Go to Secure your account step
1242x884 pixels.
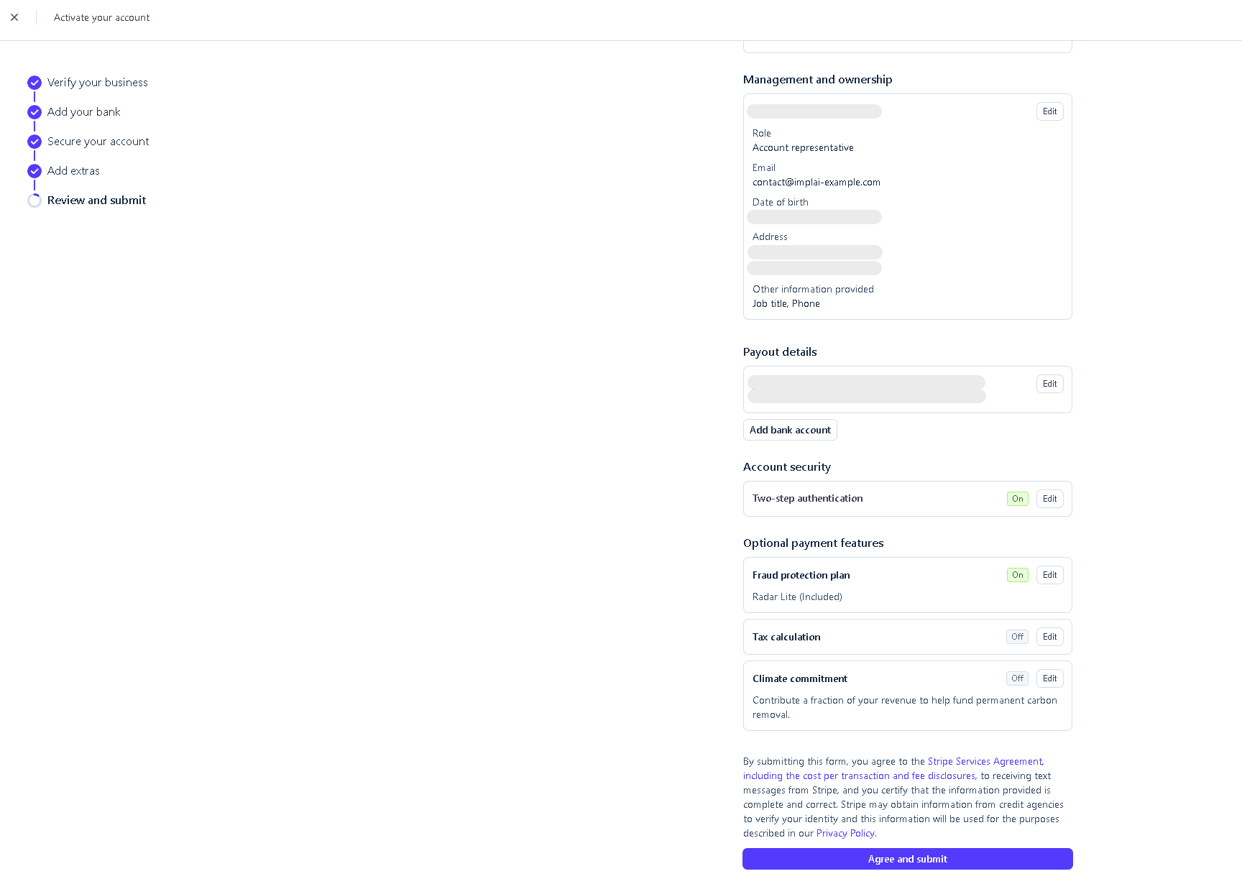point(98,142)
